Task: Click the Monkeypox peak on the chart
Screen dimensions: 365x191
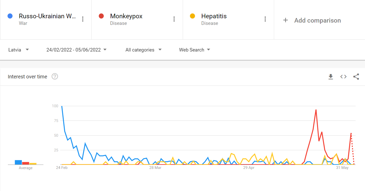Action: pyautogui.click(x=316, y=110)
